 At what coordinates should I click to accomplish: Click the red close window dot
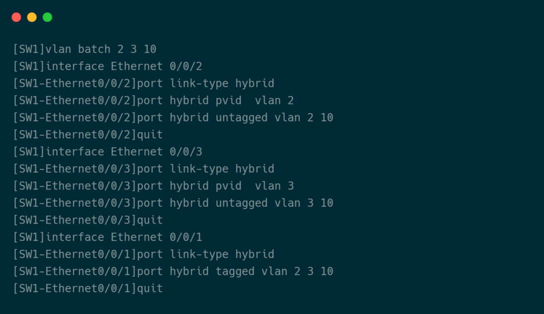[16, 17]
